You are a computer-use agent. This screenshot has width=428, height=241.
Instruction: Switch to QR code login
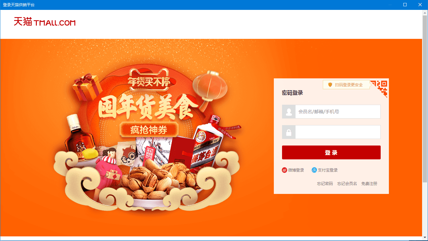[379, 88]
